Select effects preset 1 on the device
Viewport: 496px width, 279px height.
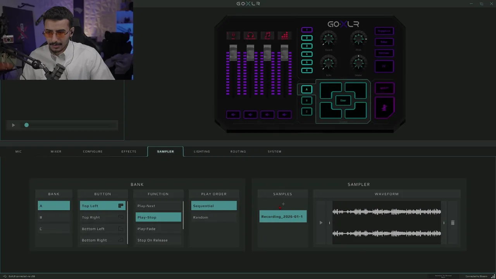tap(307, 30)
